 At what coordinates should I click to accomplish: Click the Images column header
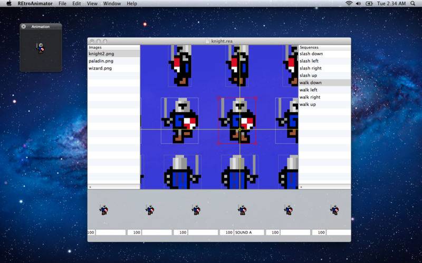click(114, 47)
